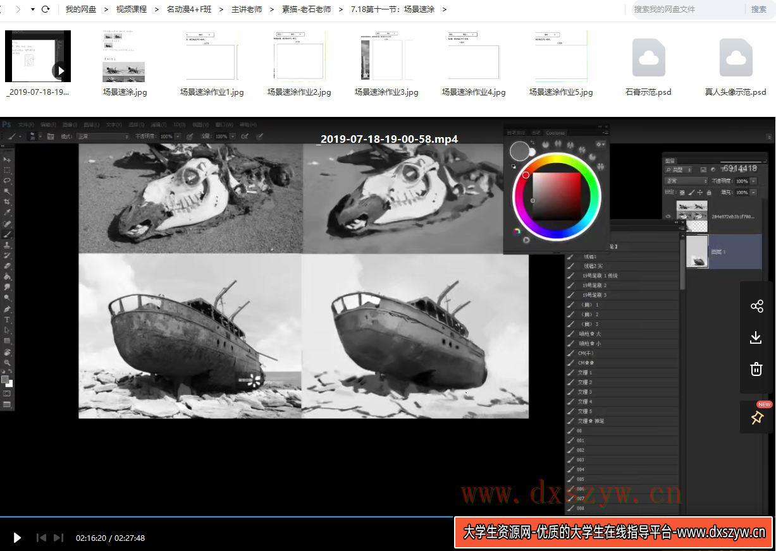Toggle pressure-for-opacity button in the options bar
The width and height of the screenshot is (776, 551).
coord(190,136)
